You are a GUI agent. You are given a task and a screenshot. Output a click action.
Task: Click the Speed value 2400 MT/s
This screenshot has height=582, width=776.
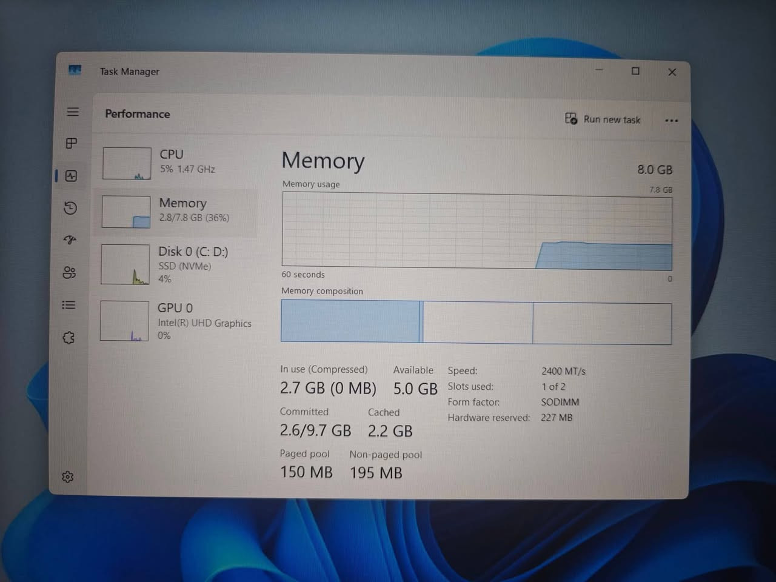point(564,371)
